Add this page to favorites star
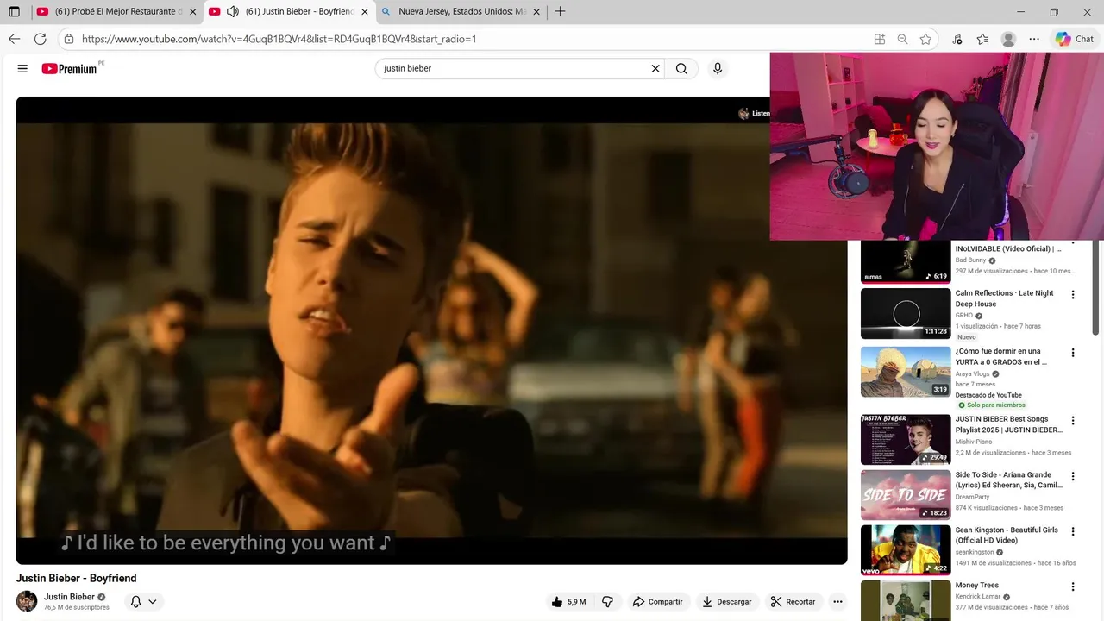1104x621 pixels. point(925,39)
